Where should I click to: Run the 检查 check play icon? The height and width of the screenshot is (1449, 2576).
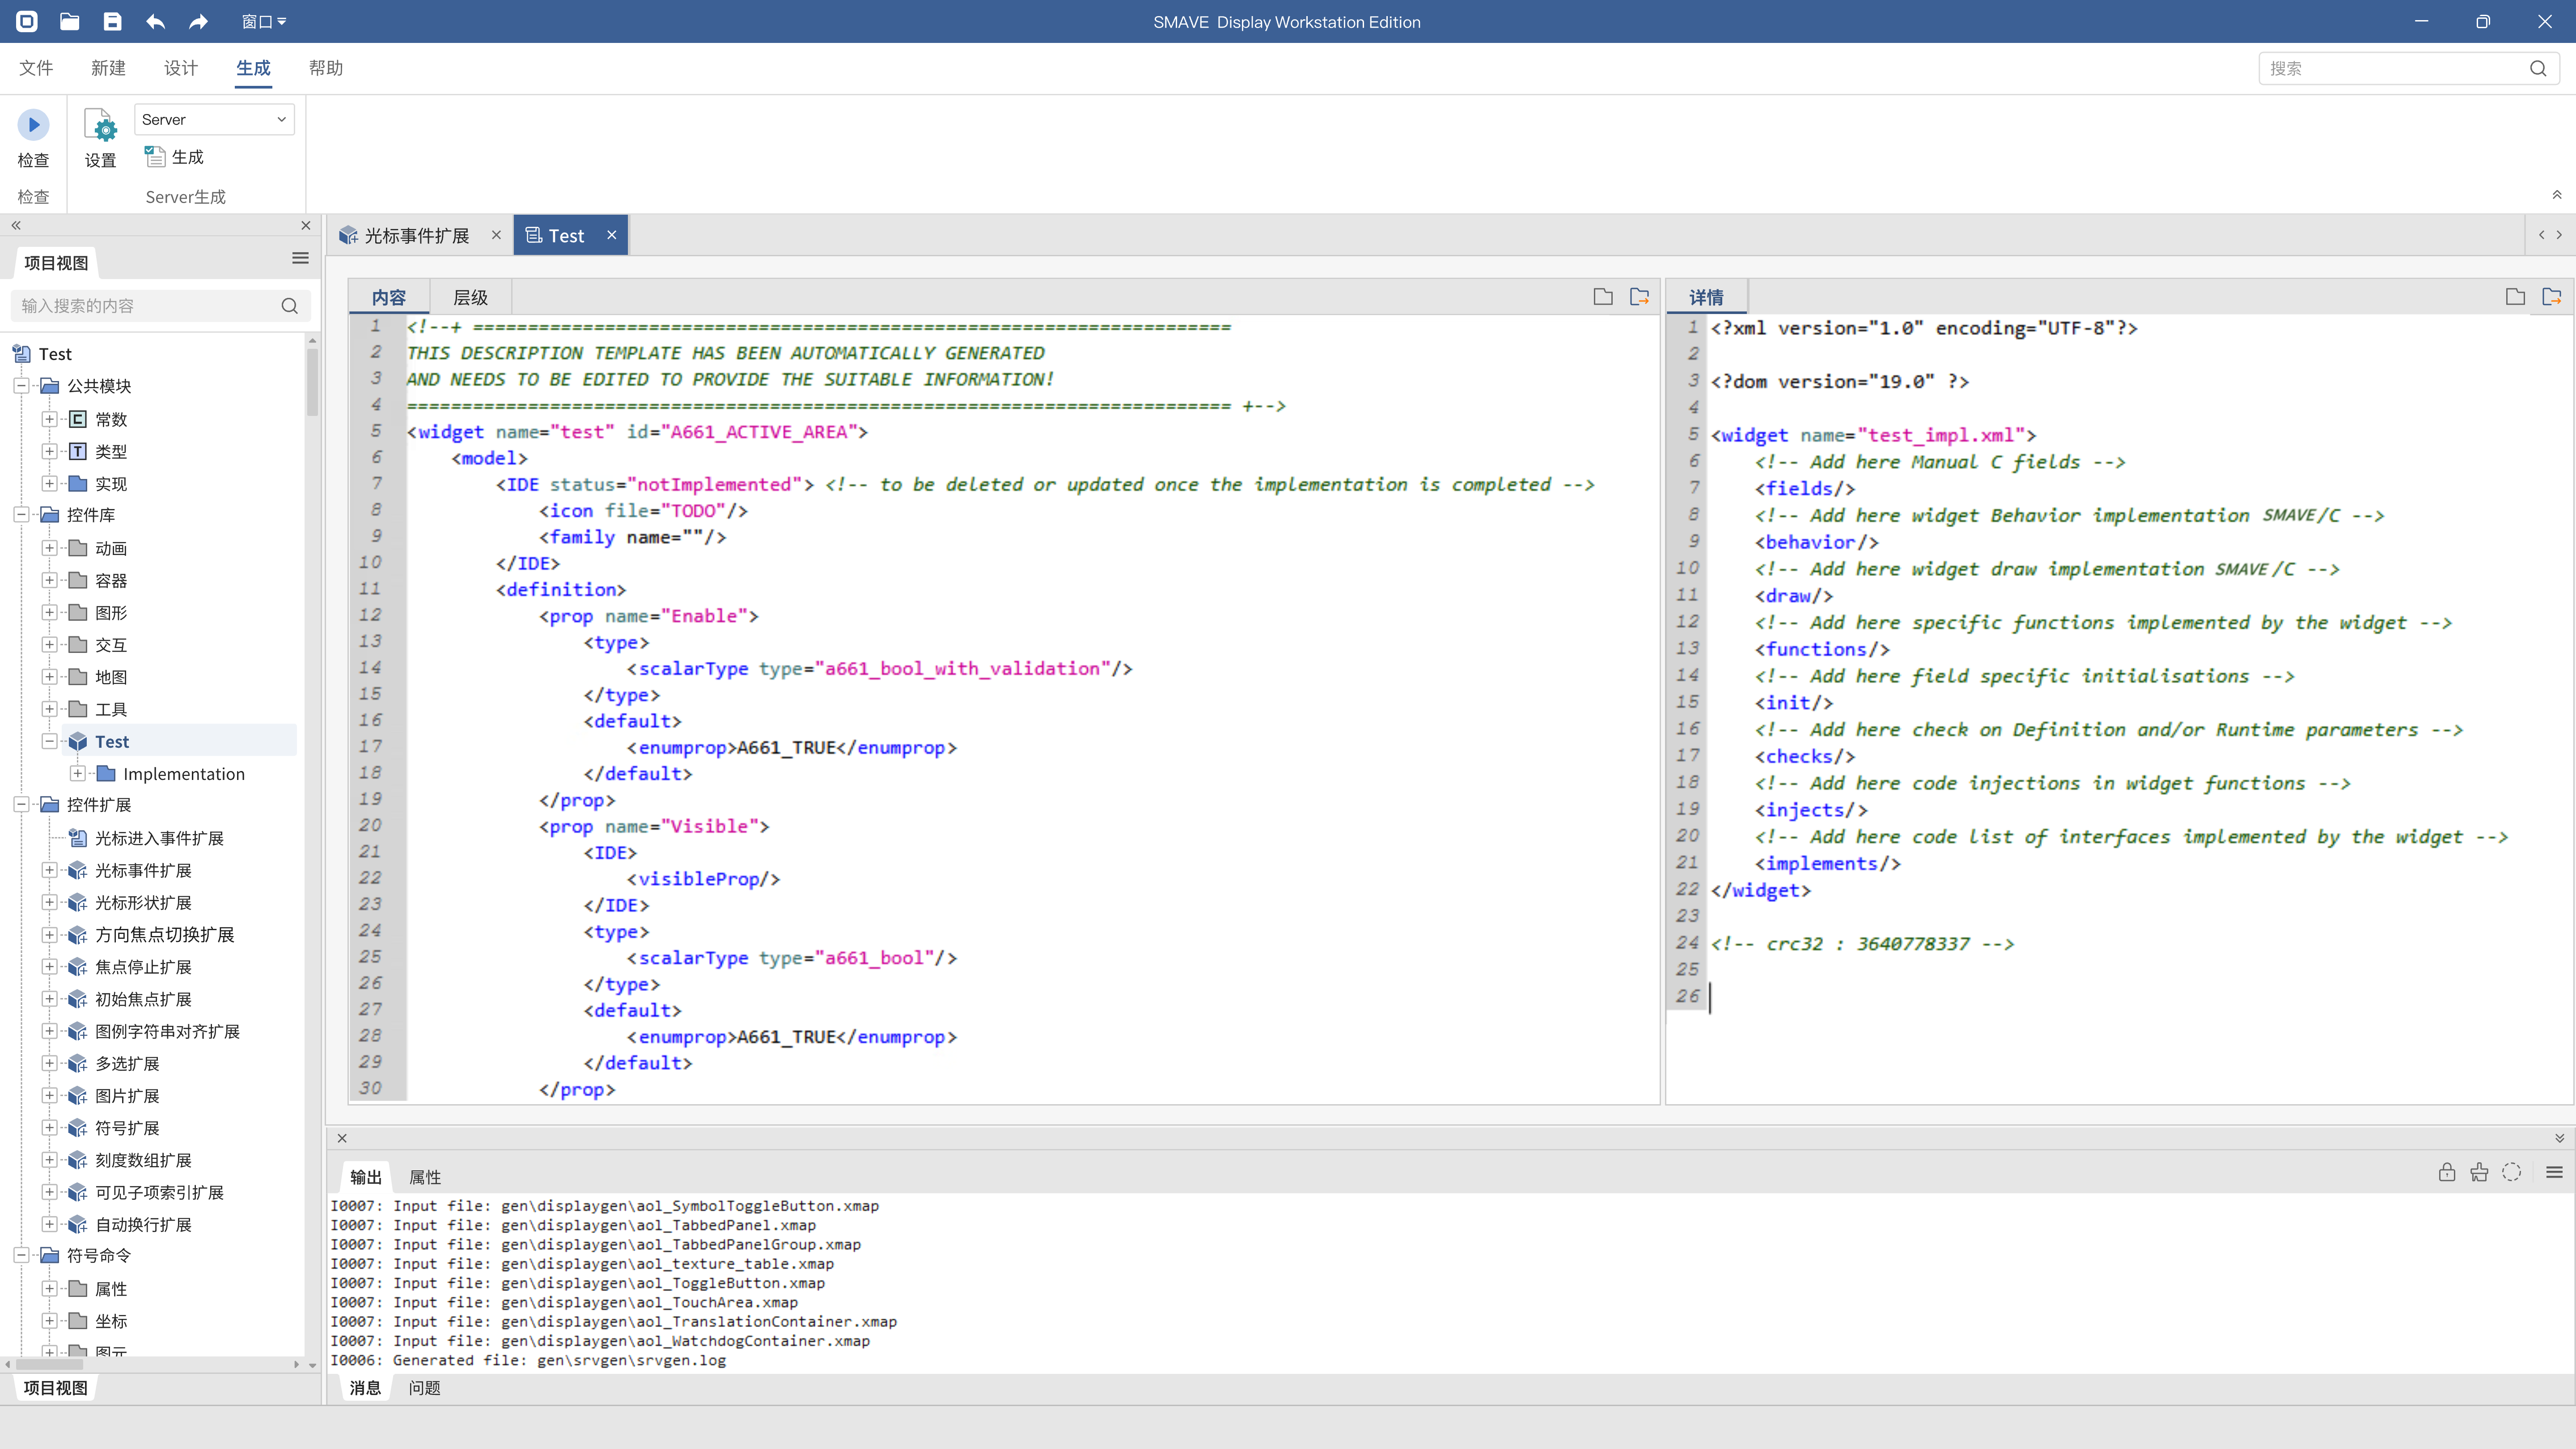(33, 125)
